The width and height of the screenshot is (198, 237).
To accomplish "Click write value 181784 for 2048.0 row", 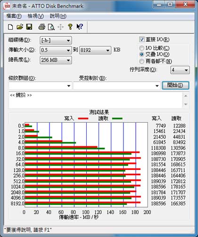I will [158, 192].
